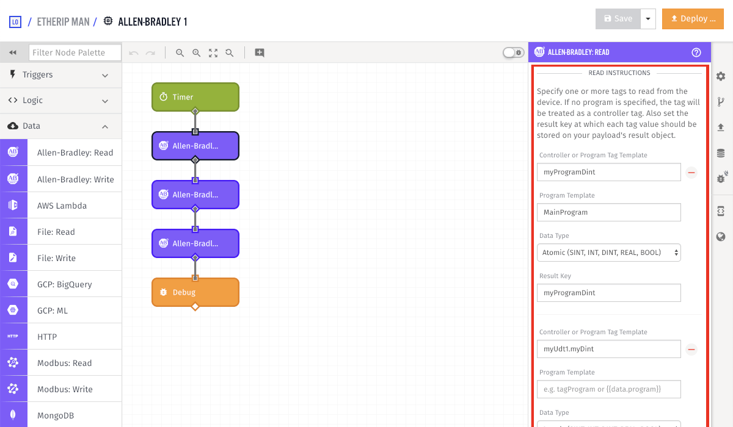Expand the Triggers palette section

61,74
